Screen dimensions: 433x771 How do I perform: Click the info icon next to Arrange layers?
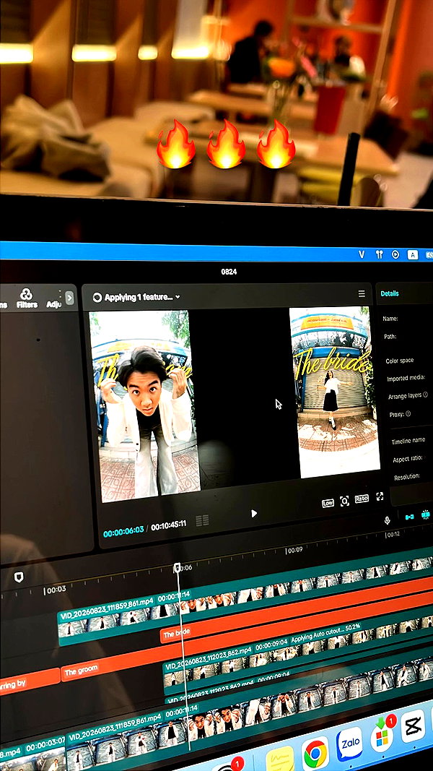pyautogui.click(x=425, y=395)
